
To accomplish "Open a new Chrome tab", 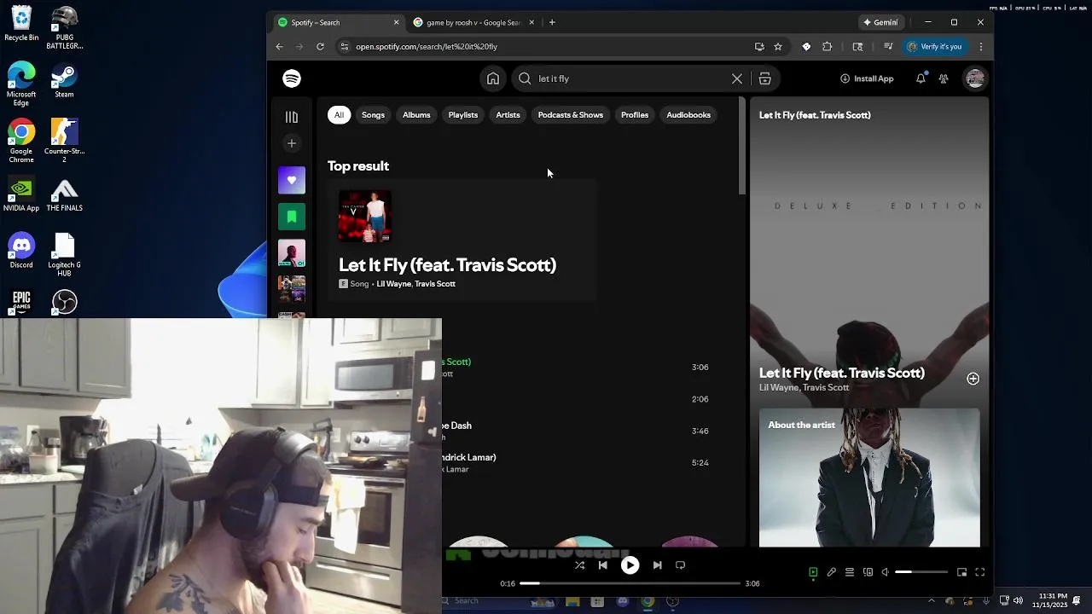I will [x=552, y=22].
